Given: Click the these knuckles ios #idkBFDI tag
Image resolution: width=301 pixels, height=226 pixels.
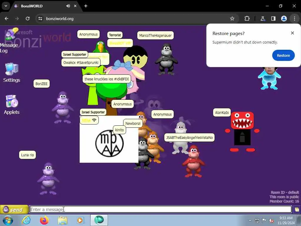Looking at the screenshot, I should coord(106,79).
